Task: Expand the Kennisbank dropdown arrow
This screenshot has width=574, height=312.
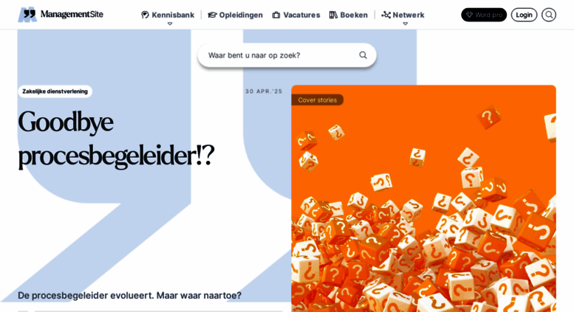Action: click(170, 24)
